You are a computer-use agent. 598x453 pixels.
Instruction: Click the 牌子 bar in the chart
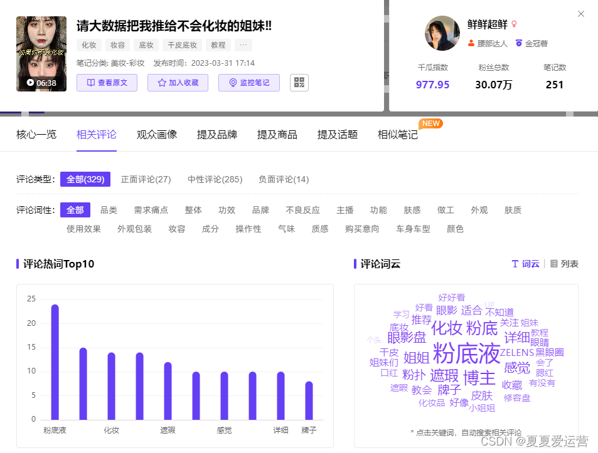coord(309,400)
